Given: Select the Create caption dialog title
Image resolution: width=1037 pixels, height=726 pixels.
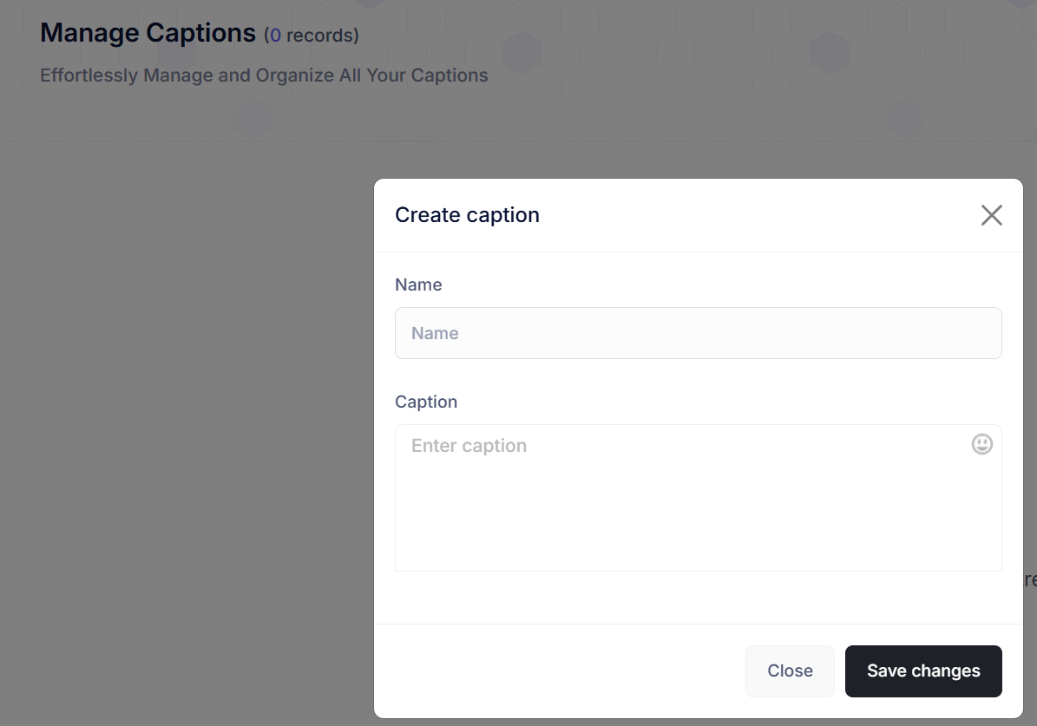Looking at the screenshot, I should (467, 215).
